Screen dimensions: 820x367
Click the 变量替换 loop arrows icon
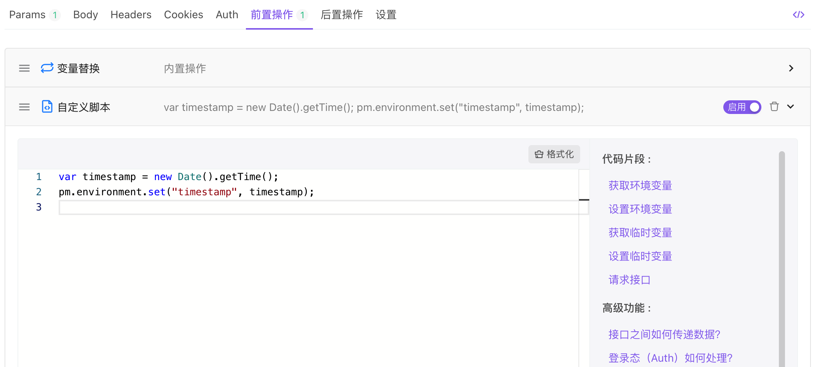[47, 68]
